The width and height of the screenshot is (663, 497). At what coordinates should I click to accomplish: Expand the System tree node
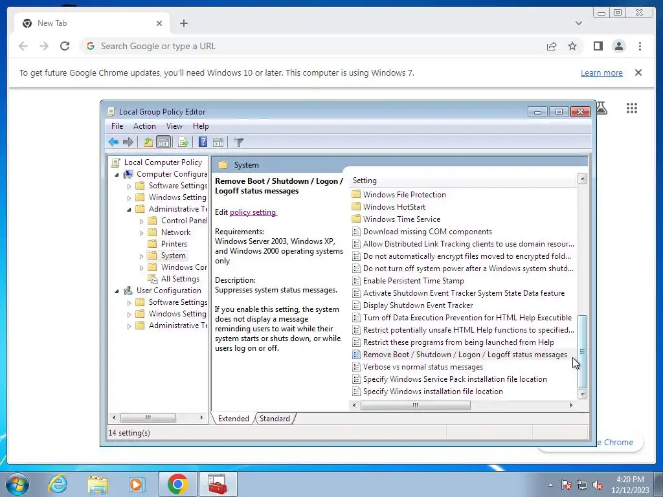pyautogui.click(x=142, y=256)
